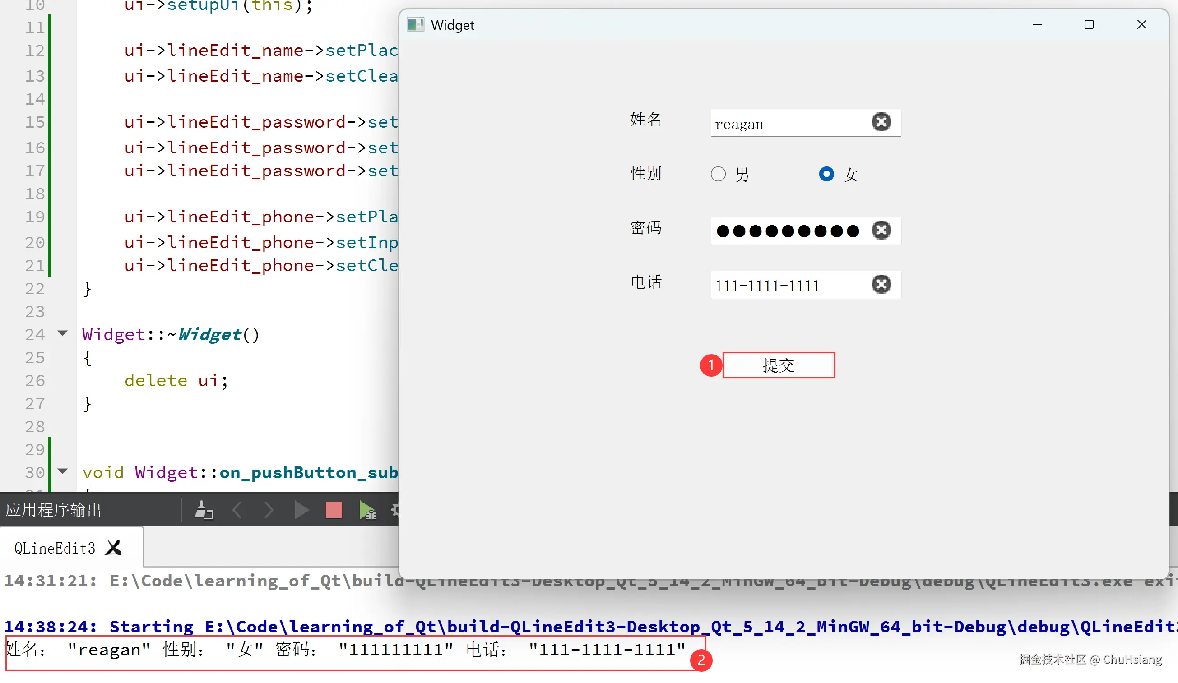The width and height of the screenshot is (1178, 683).
Task: Clear the name field with its X icon
Action: pos(881,122)
